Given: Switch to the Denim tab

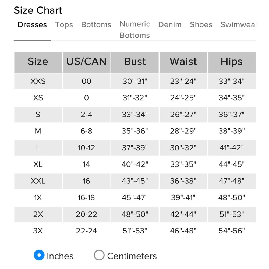Looking at the screenshot, I should (x=170, y=24).
